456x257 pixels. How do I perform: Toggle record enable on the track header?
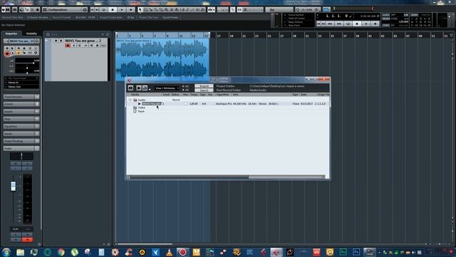[x=68, y=46]
